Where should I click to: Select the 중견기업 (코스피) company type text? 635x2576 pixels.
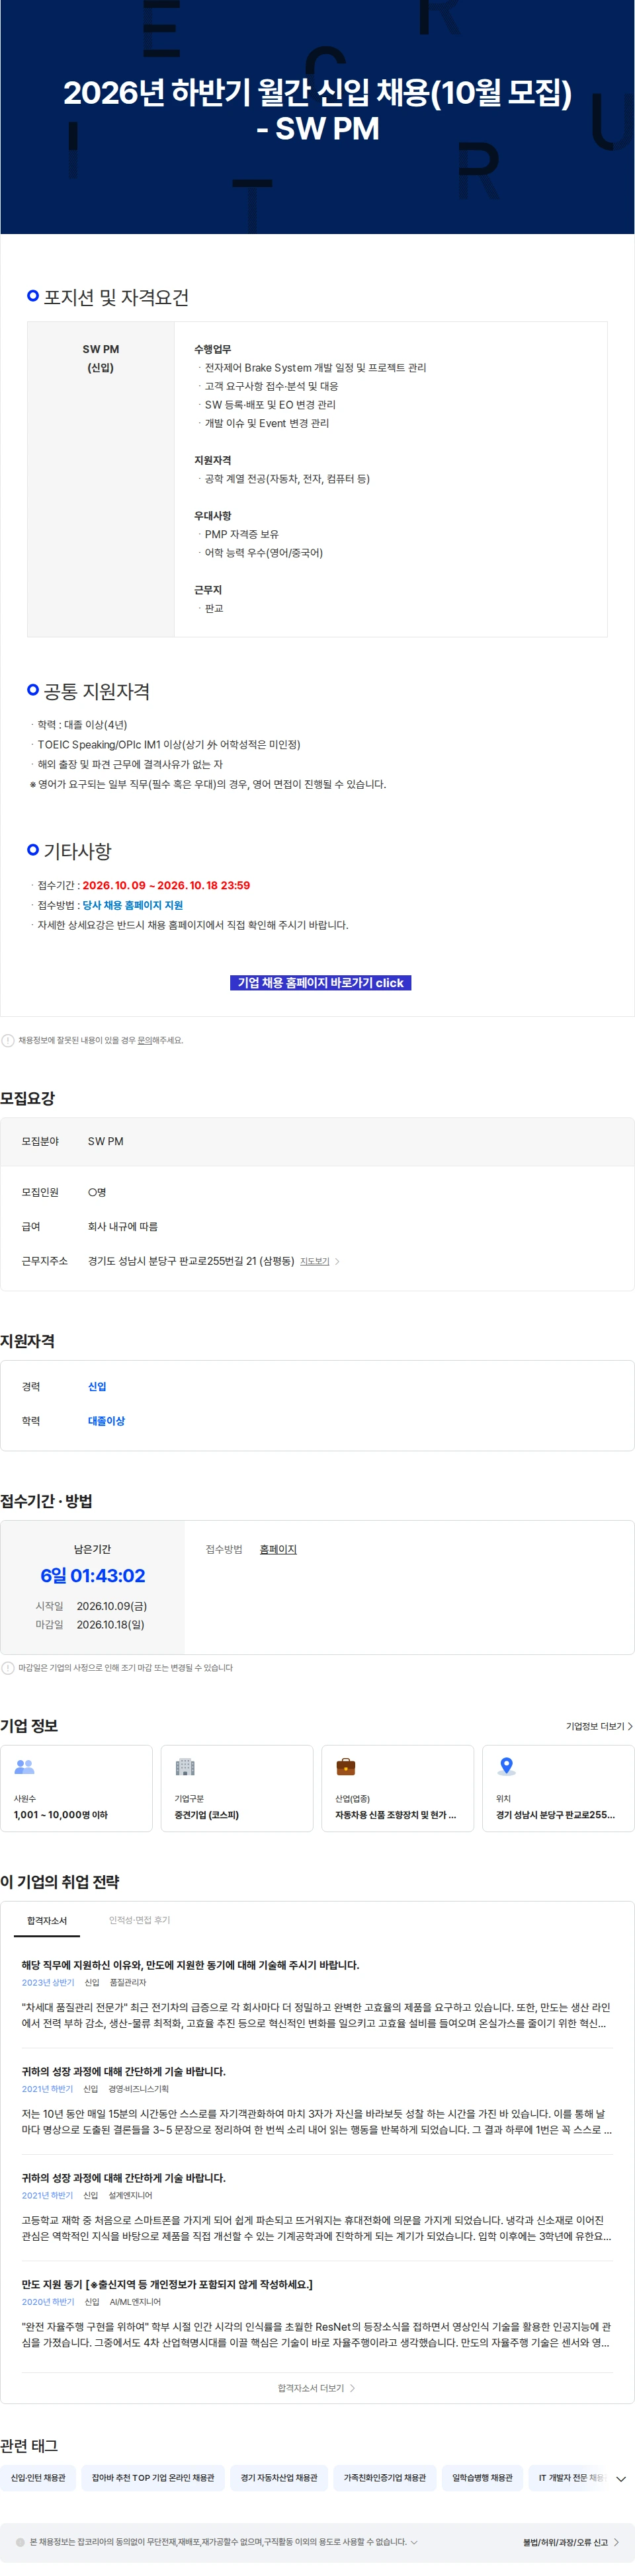click(x=207, y=1815)
